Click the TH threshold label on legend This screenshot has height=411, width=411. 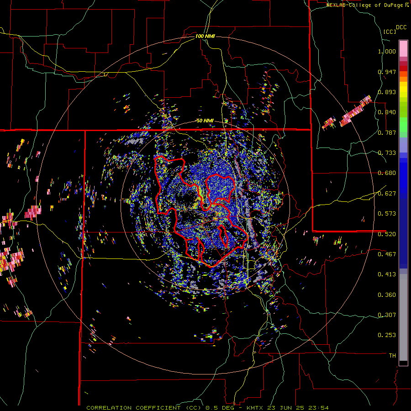pyautogui.click(x=392, y=356)
